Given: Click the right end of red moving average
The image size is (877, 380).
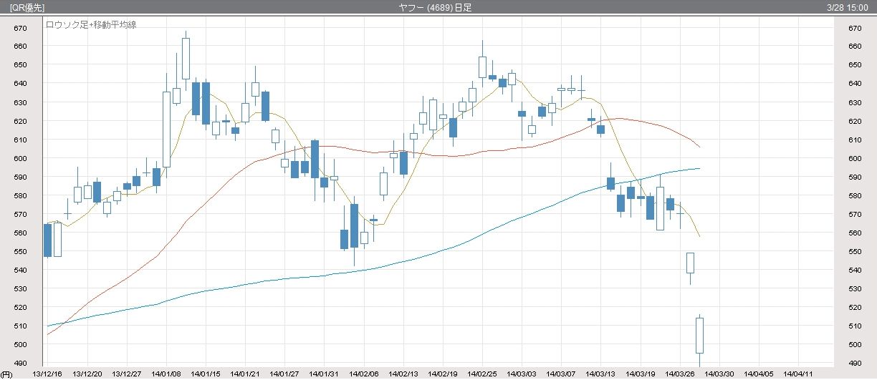Looking at the screenshot, I should 699,147.
